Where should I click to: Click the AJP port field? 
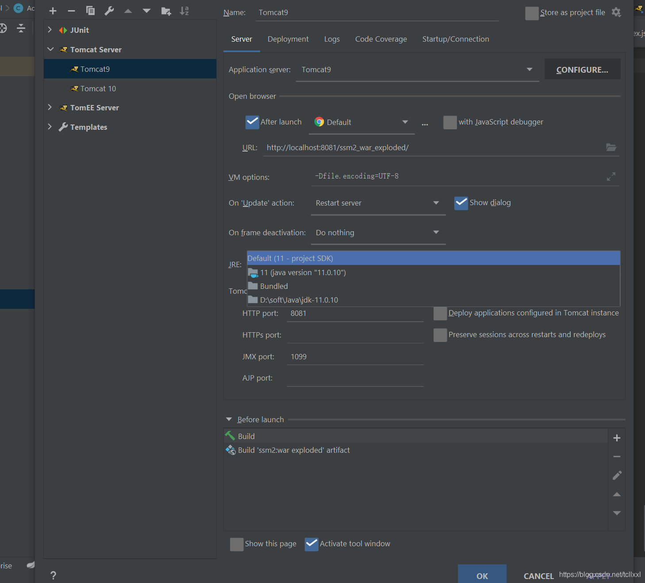pyautogui.click(x=355, y=378)
